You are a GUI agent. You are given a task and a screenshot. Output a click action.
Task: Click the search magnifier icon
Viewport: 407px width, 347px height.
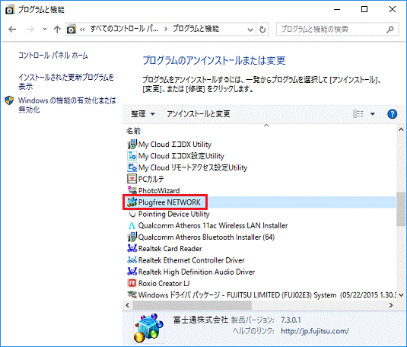tap(390, 30)
